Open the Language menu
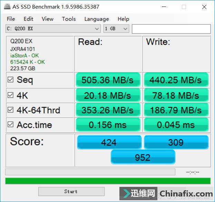 click(97, 19)
